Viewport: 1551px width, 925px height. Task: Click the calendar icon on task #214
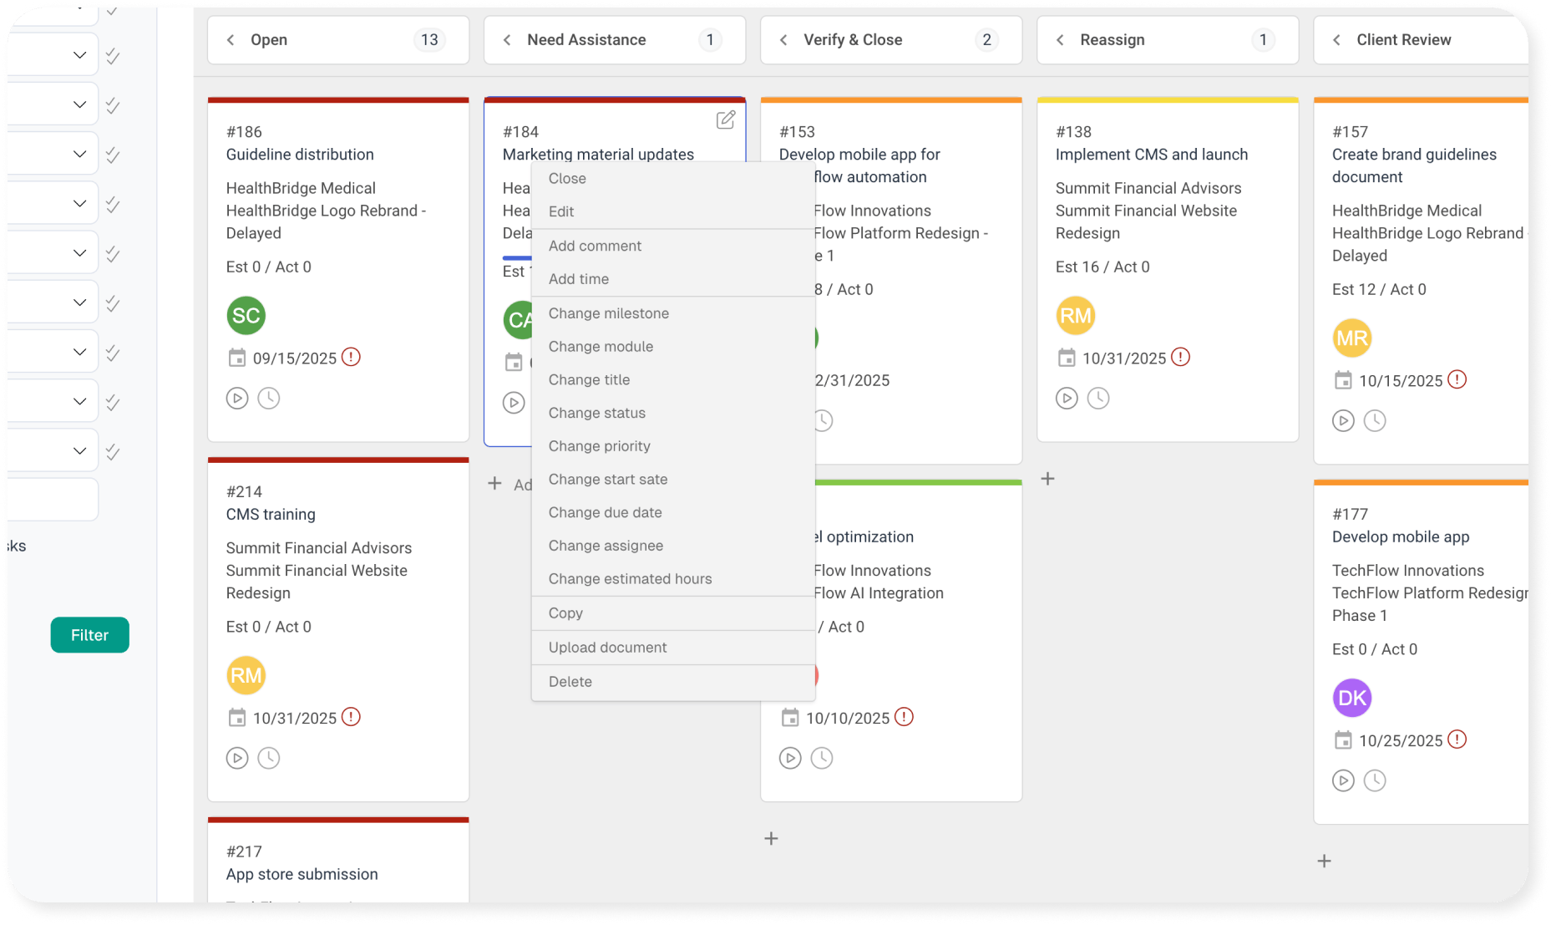(237, 718)
